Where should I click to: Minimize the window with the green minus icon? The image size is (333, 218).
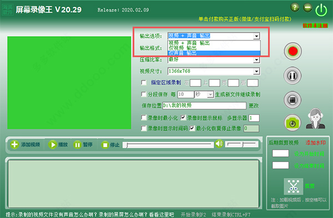tap(307, 8)
